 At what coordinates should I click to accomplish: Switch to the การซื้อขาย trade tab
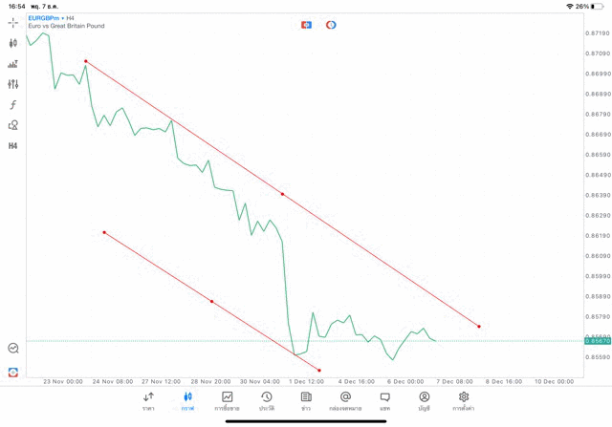(x=227, y=400)
